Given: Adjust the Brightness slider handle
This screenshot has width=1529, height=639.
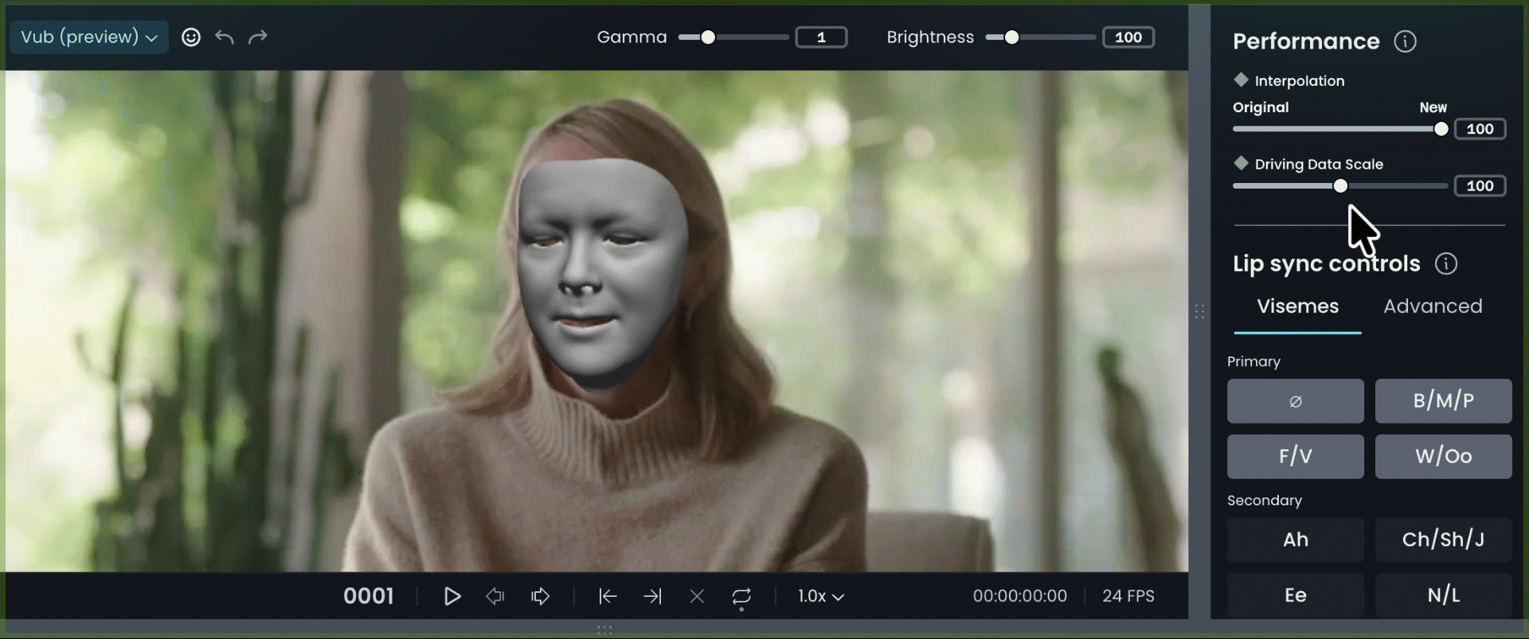Looking at the screenshot, I should [1011, 37].
